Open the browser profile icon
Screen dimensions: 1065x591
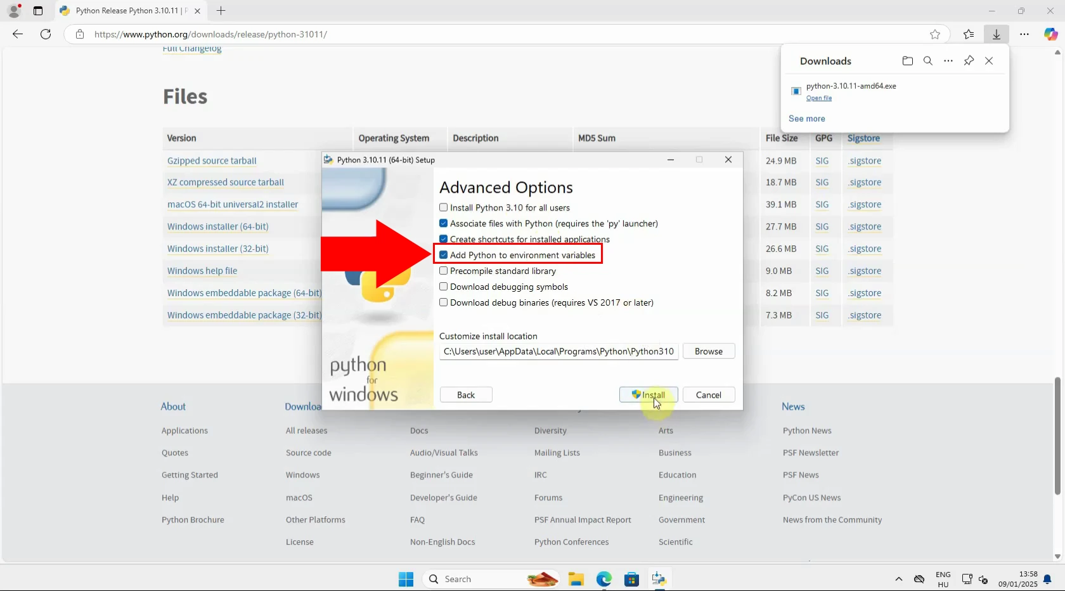coord(14,11)
